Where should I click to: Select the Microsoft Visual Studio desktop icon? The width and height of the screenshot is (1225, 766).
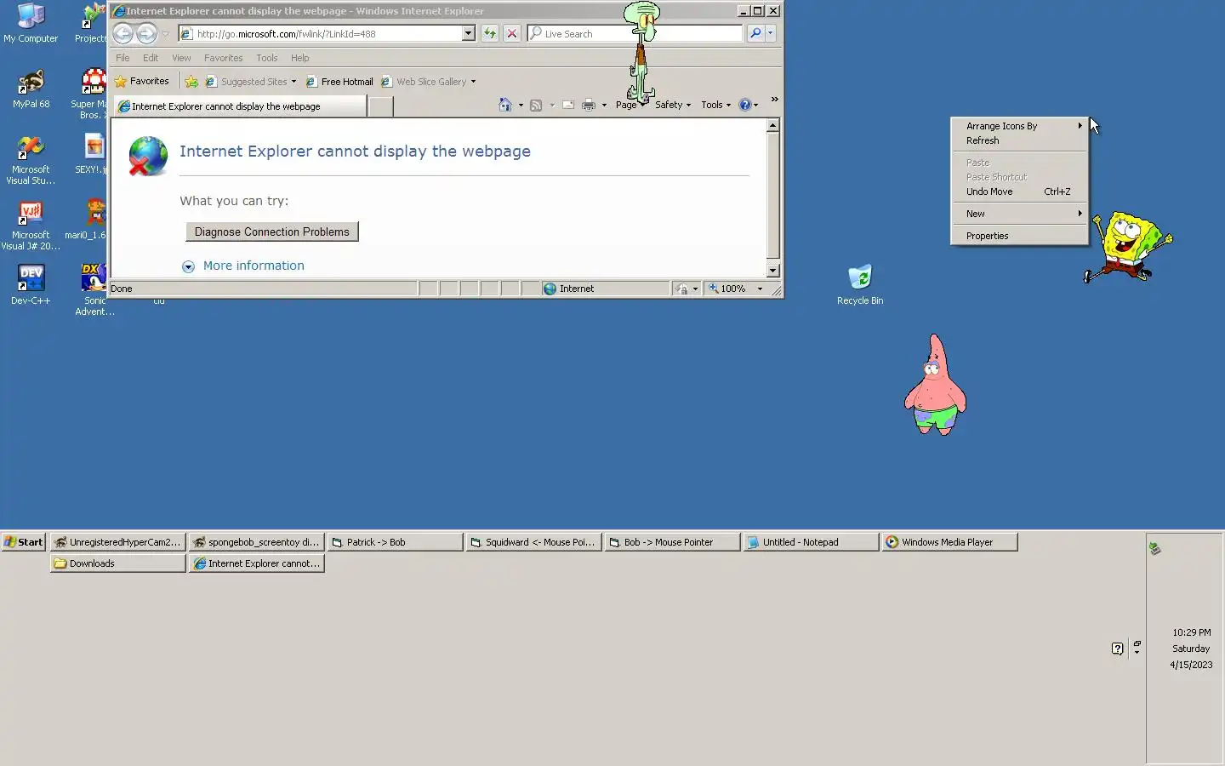point(31,160)
